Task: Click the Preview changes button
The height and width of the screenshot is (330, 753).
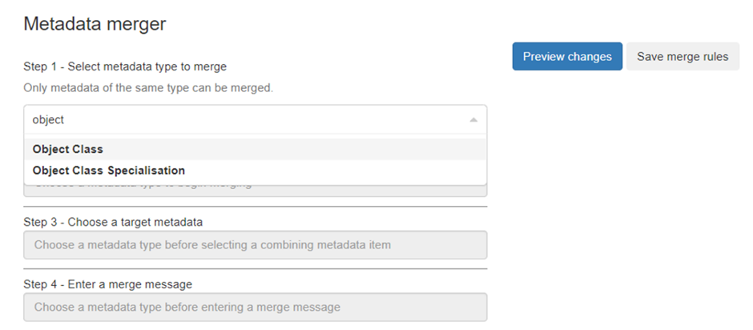Action: (x=567, y=57)
